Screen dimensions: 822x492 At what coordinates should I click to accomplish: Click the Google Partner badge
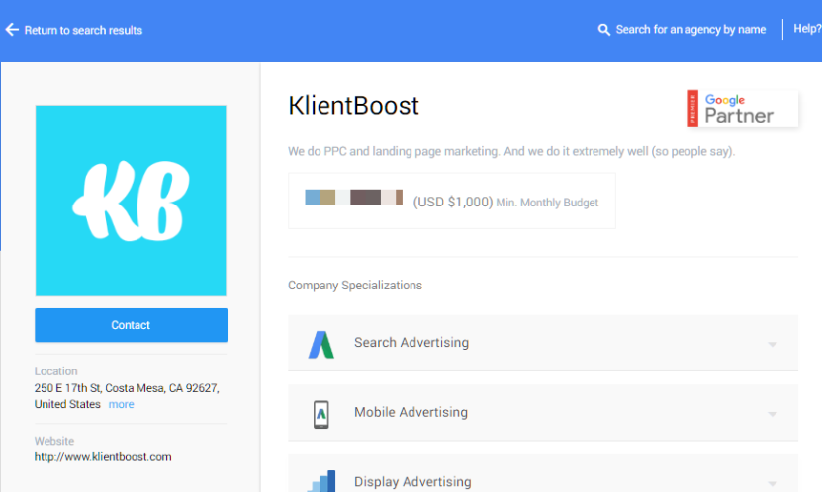[x=743, y=109]
